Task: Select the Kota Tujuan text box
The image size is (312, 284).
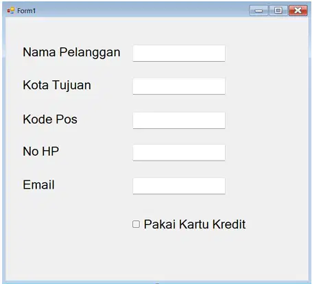Action: click(179, 86)
